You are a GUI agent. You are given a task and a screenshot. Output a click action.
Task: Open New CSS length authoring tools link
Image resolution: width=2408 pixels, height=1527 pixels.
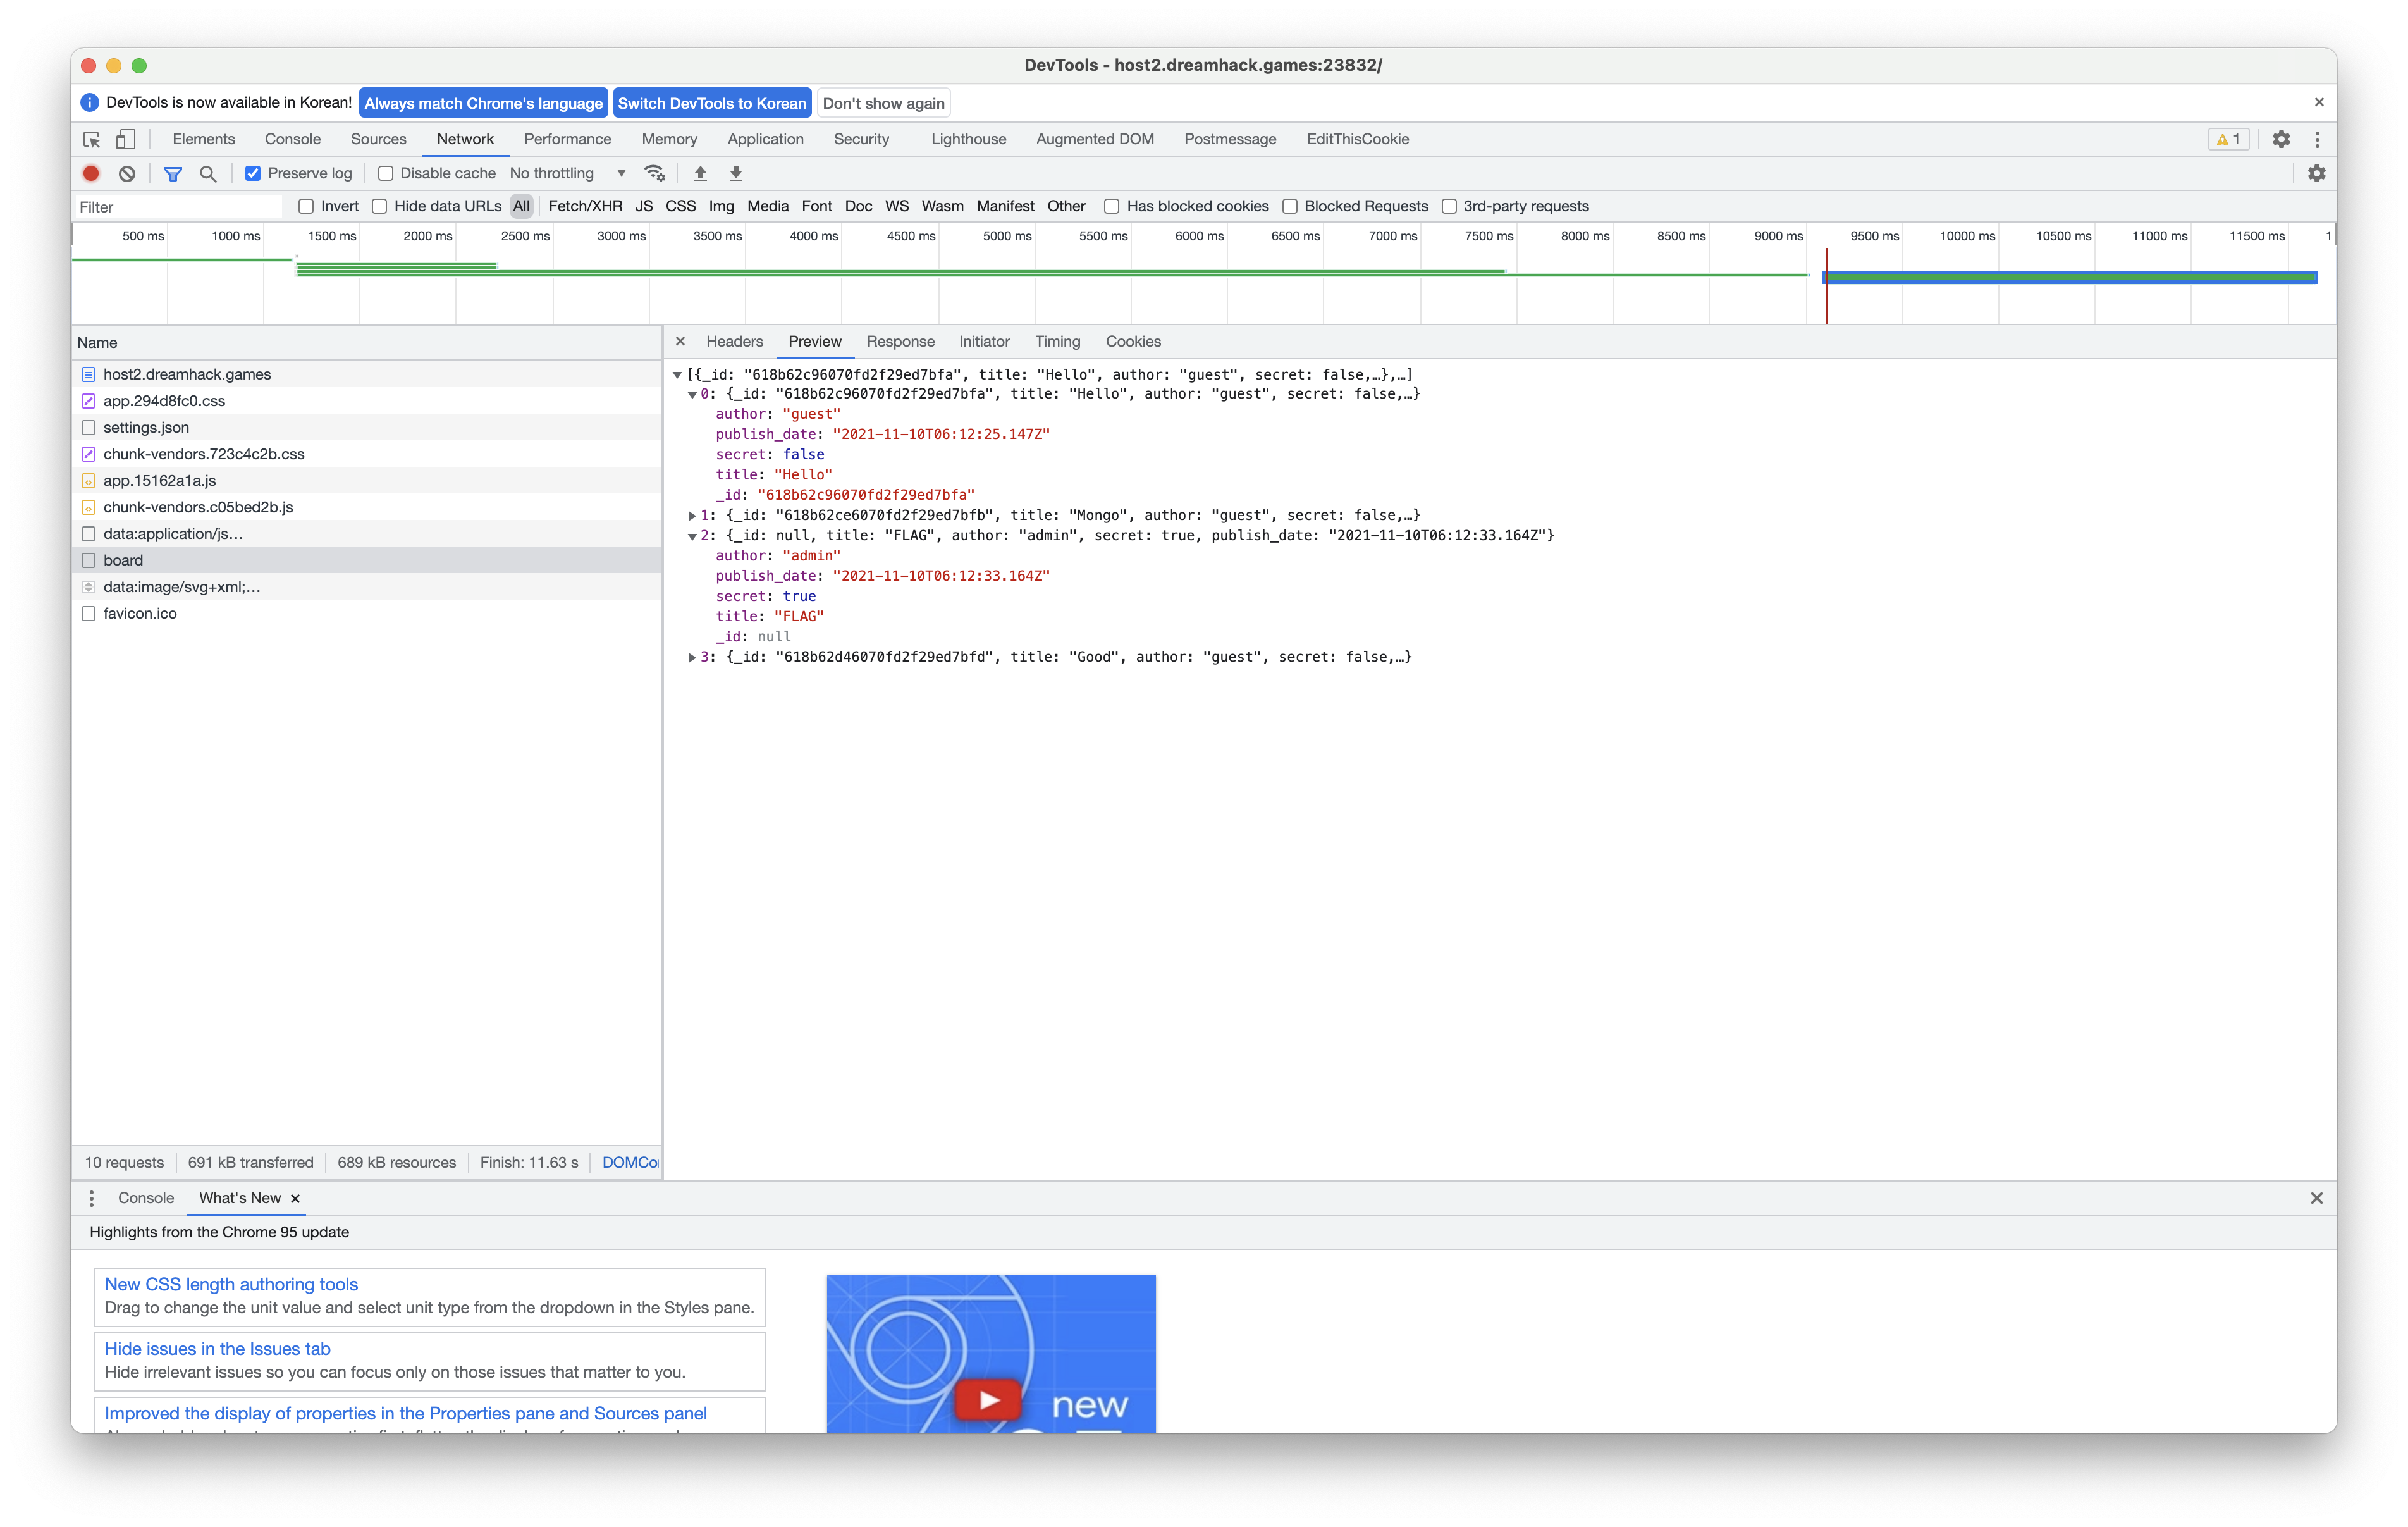click(231, 1284)
